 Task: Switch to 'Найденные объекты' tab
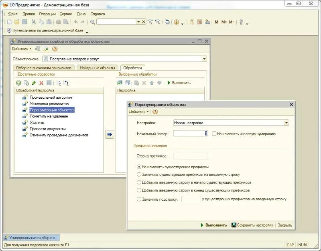98,68
